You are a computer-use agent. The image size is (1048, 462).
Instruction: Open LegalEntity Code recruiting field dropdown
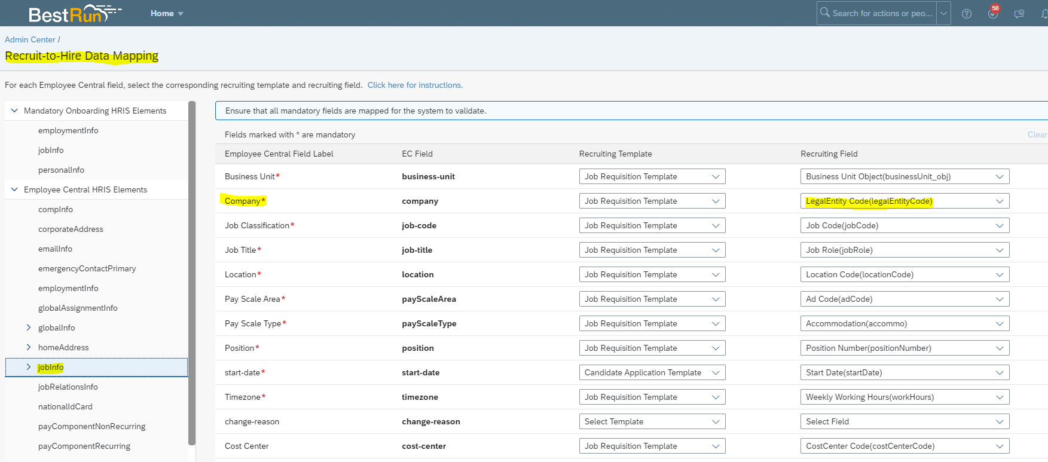[x=905, y=201]
